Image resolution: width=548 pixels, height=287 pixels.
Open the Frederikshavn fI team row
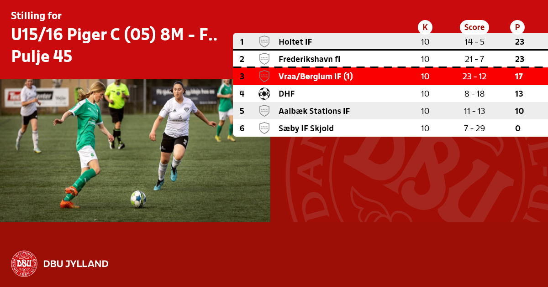click(x=390, y=59)
